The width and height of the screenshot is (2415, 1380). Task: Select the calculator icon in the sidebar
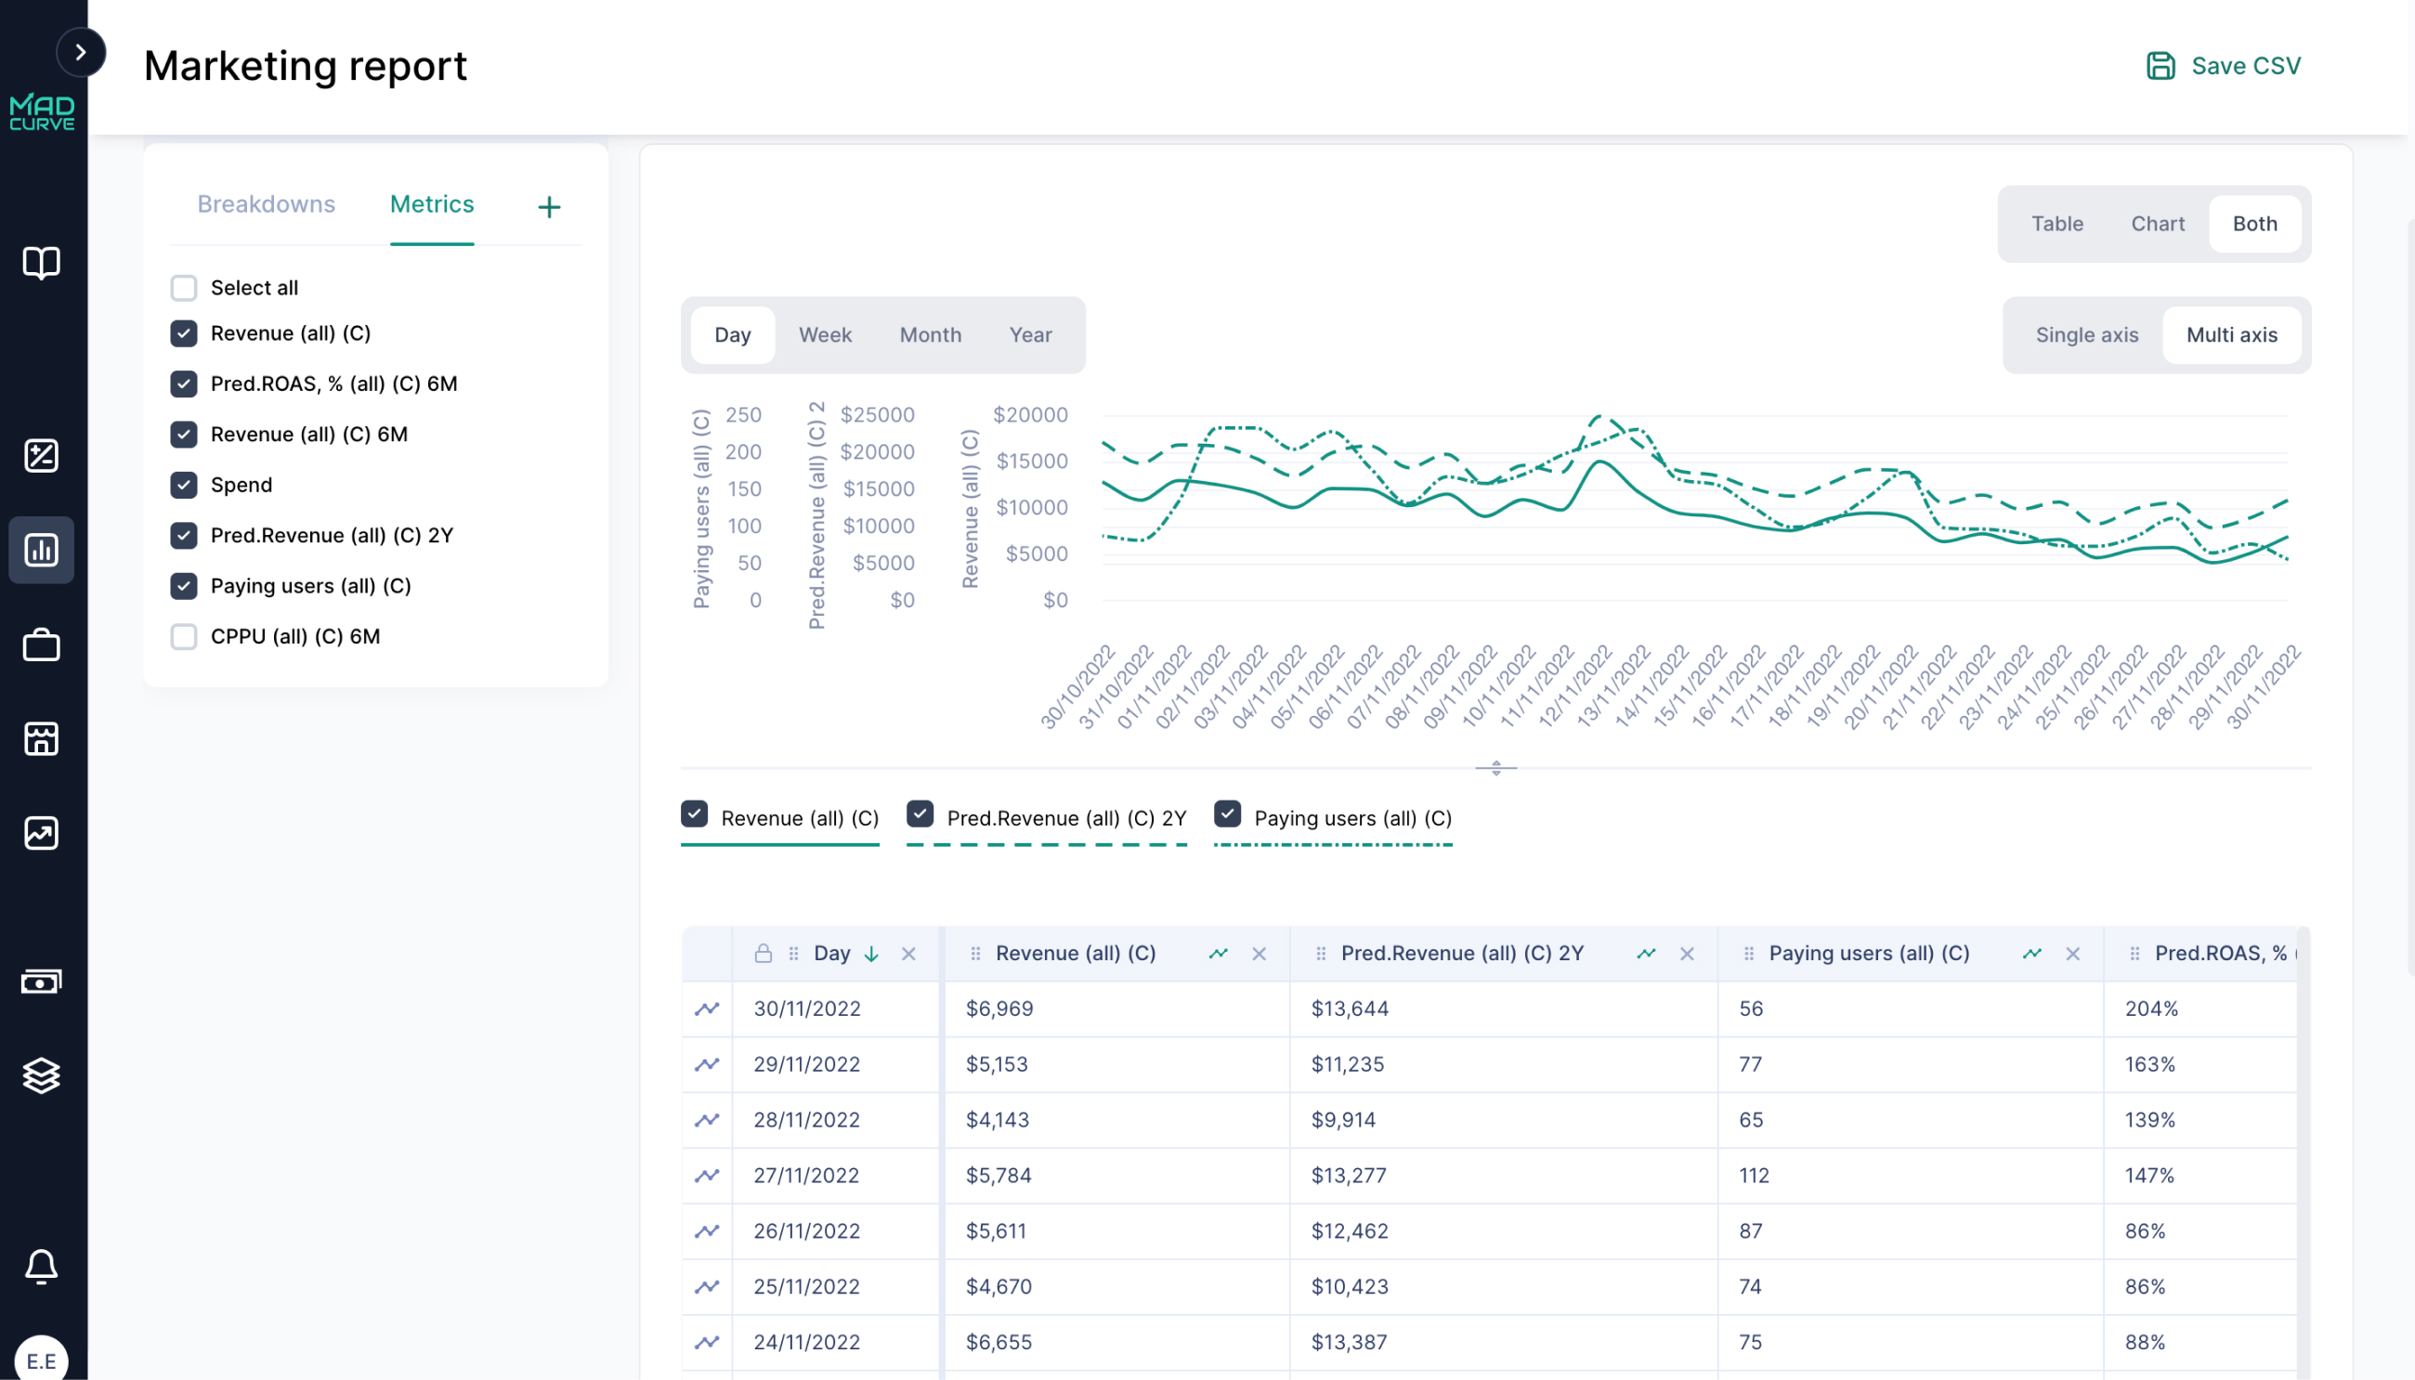[41, 455]
